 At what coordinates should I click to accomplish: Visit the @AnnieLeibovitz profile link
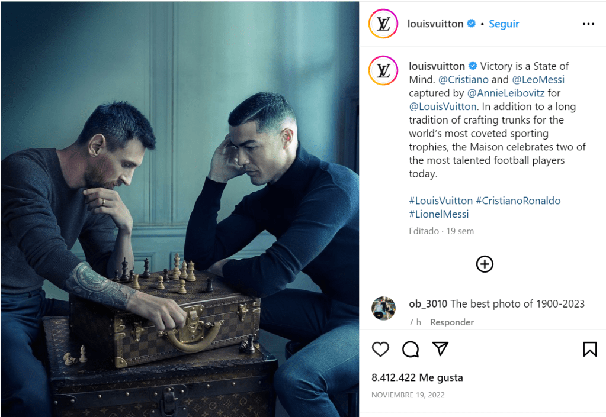tap(505, 93)
